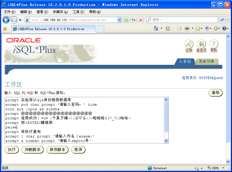Viewport: 232px width, 172px height.
Task: Open the 收藏夹(A) menu
Action: pos(60,12)
